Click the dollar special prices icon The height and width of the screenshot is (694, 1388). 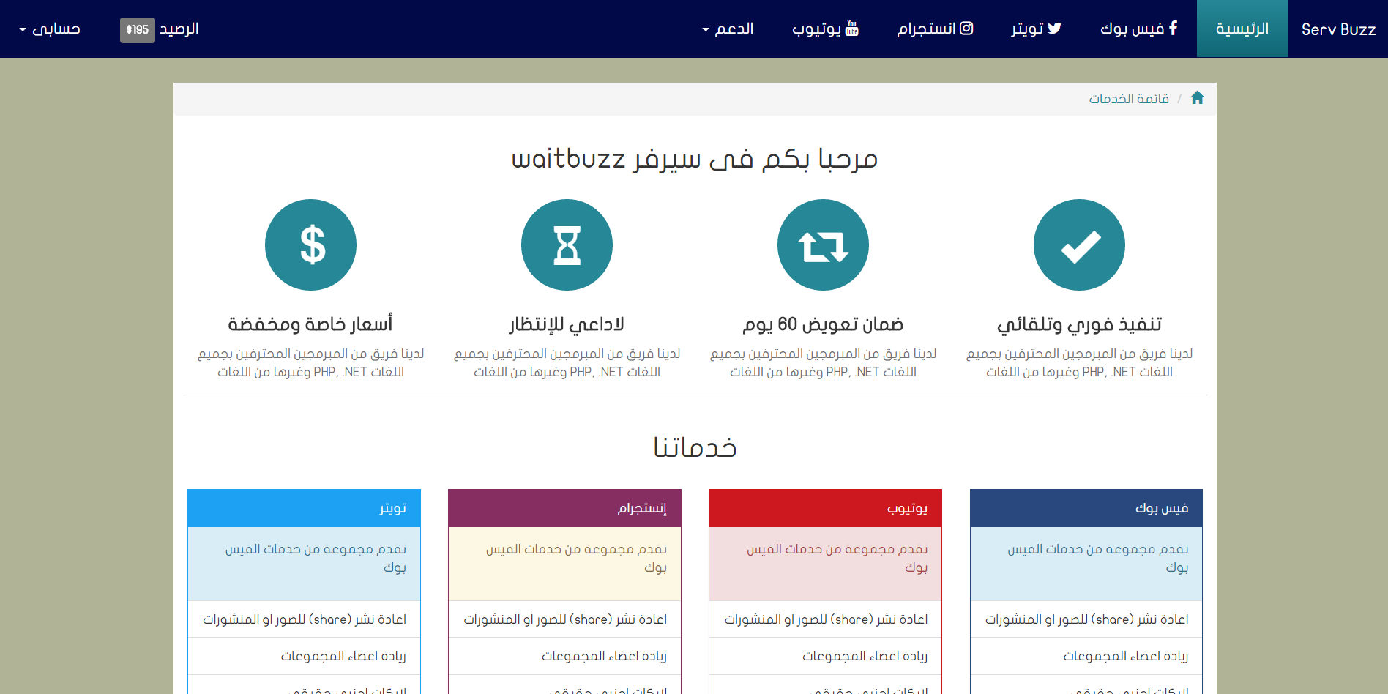pyautogui.click(x=310, y=245)
